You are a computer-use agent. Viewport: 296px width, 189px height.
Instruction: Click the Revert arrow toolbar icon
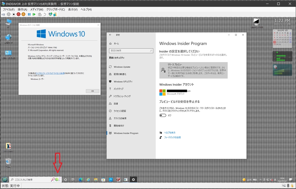[45, 14]
